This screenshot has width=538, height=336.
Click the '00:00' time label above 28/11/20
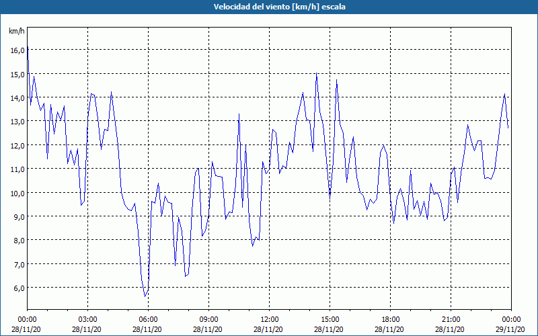point(27,320)
